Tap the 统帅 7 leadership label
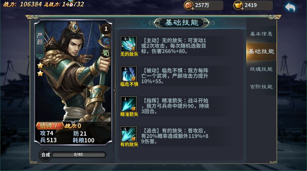The width and height of the screenshot is (307, 171). [50, 126]
